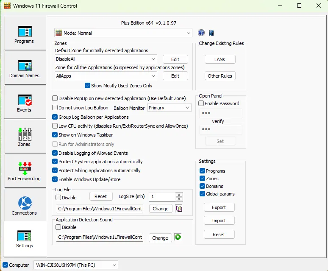Click Edit for the AllApps zone
The width and height of the screenshot is (328, 271).
[x=175, y=76]
